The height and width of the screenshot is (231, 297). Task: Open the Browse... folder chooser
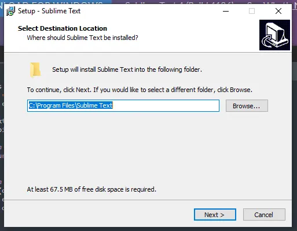pyautogui.click(x=247, y=106)
